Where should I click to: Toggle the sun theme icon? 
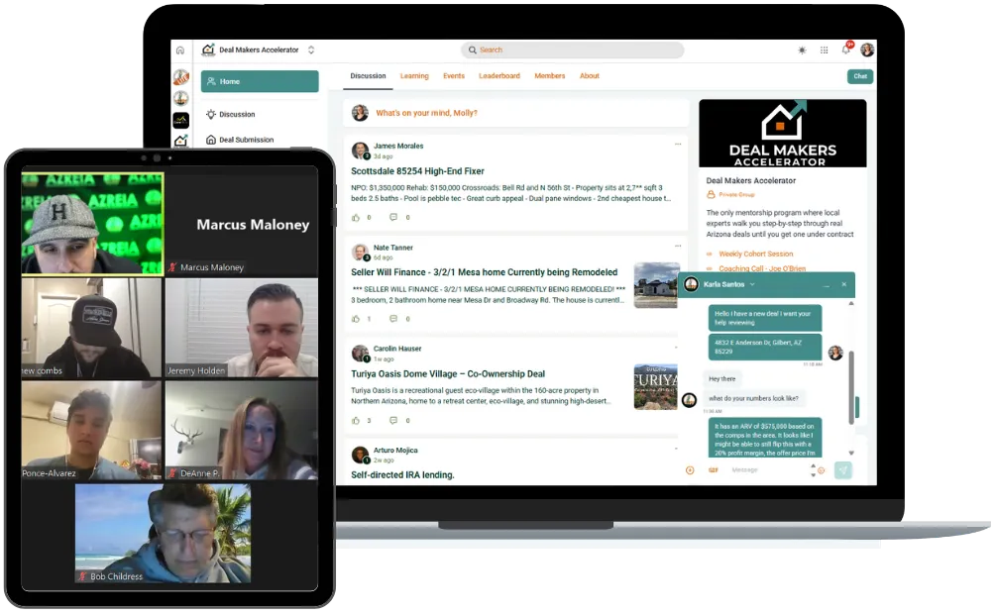click(802, 51)
